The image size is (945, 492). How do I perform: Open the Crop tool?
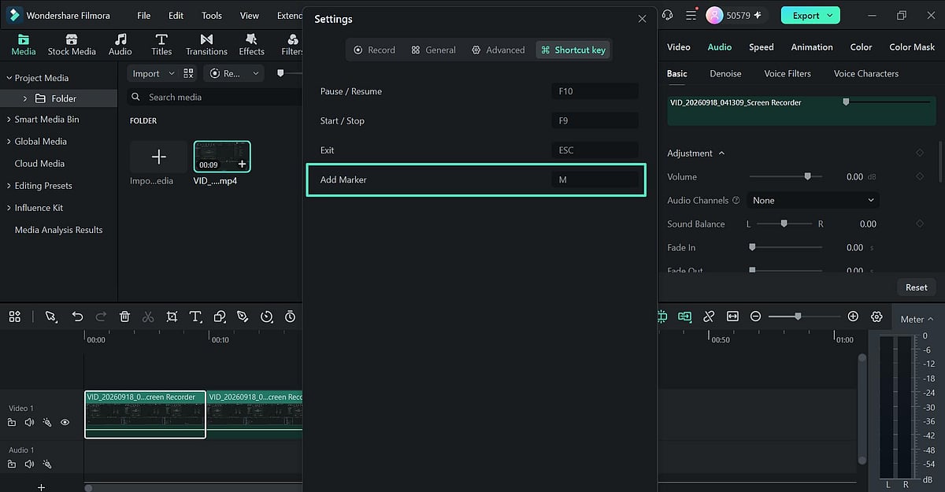[x=172, y=316]
